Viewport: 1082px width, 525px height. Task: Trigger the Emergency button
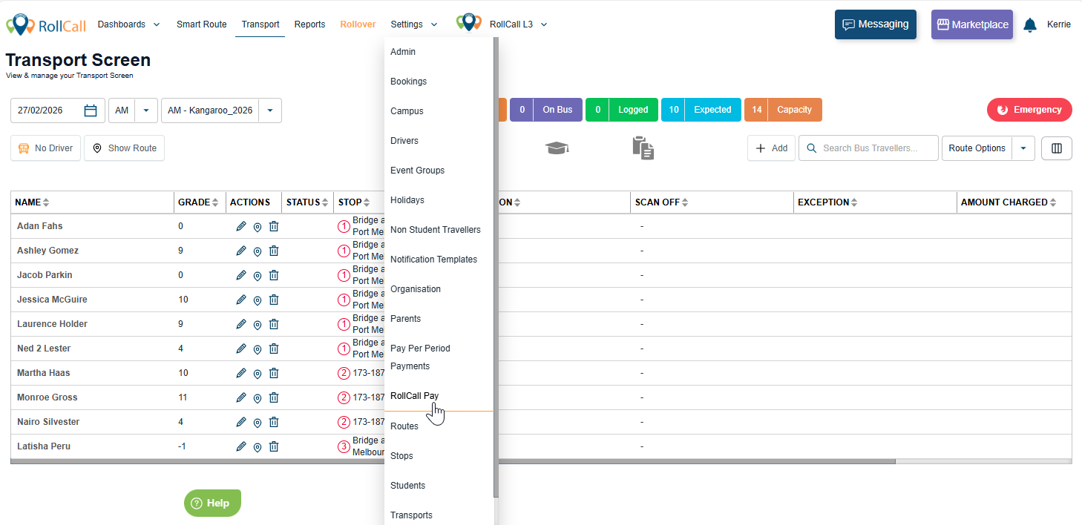click(x=1029, y=110)
